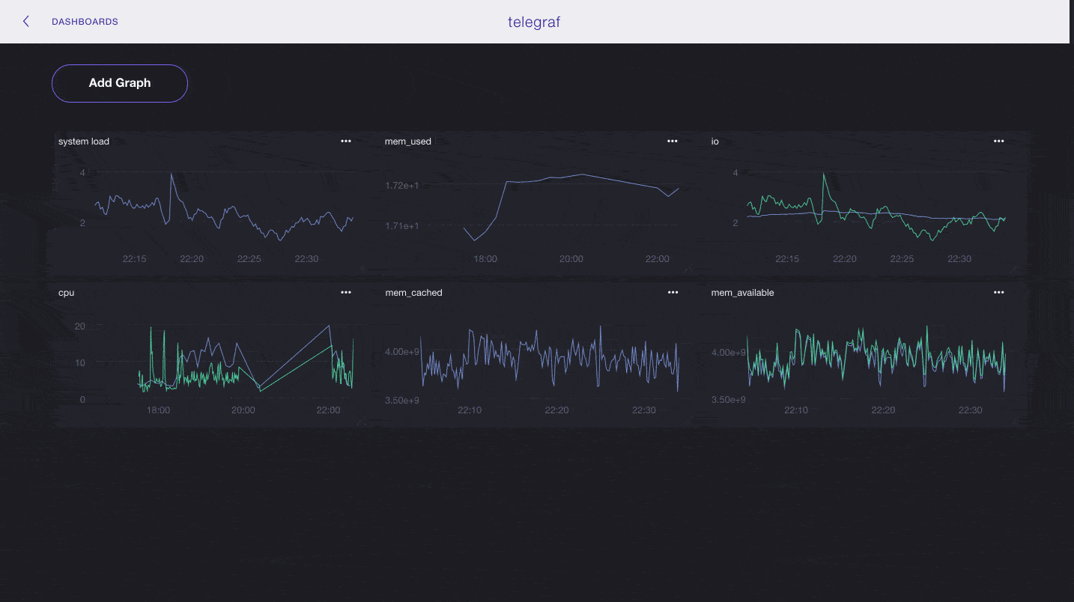This screenshot has width=1074, height=602.
Task: Open io graph three-dot menu
Action: [x=998, y=141]
